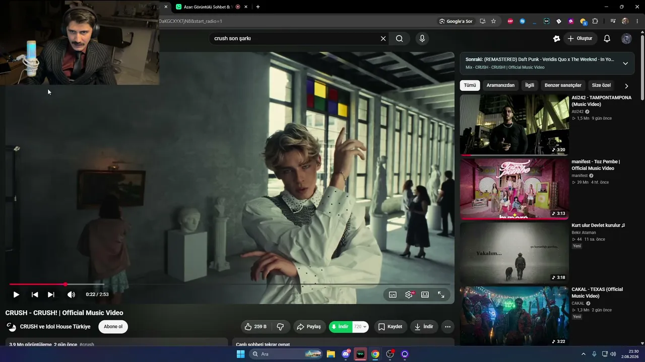Skip to the previous video in player
645x362 pixels.
tap(35, 295)
